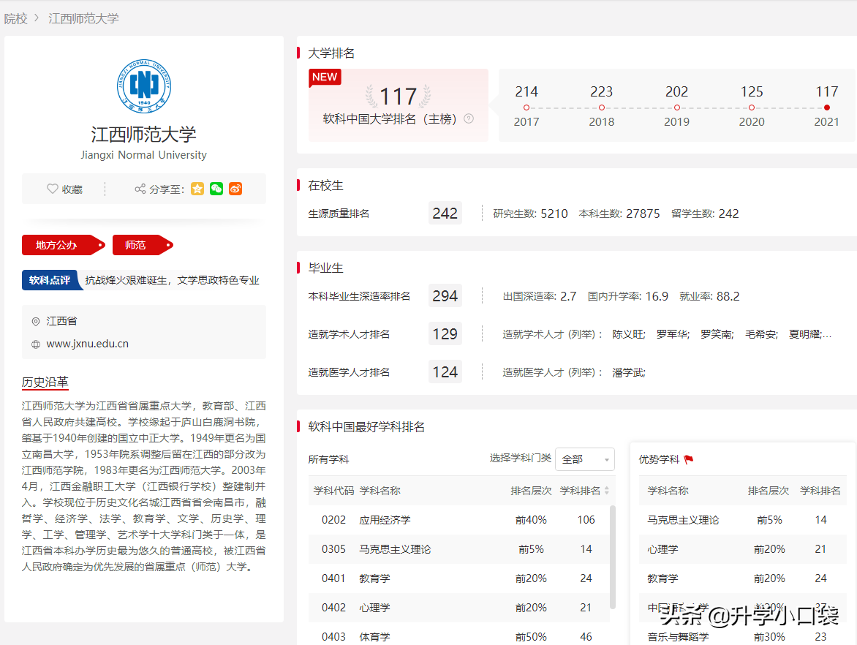Select the 2021 point on the ranking timeline
The width and height of the screenshot is (857, 645).
coord(826,106)
